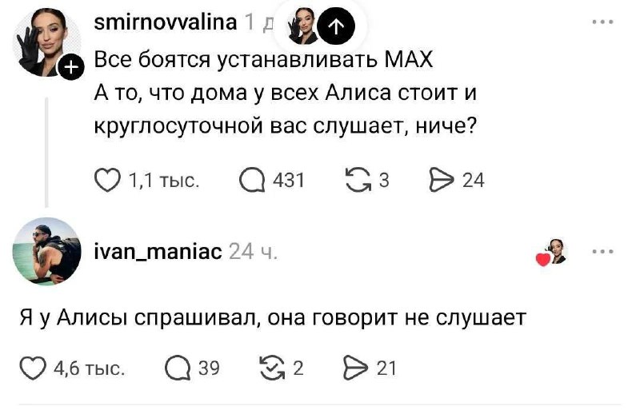Image resolution: width=640 pixels, height=410 pixels.
Task: Open ivan_maniac's reply text about Алиса
Action: pyautogui.click(x=273, y=317)
